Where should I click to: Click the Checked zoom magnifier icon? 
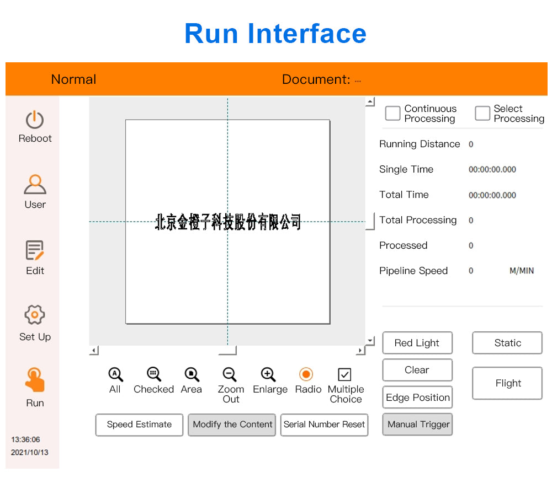click(x=154, y=374)
